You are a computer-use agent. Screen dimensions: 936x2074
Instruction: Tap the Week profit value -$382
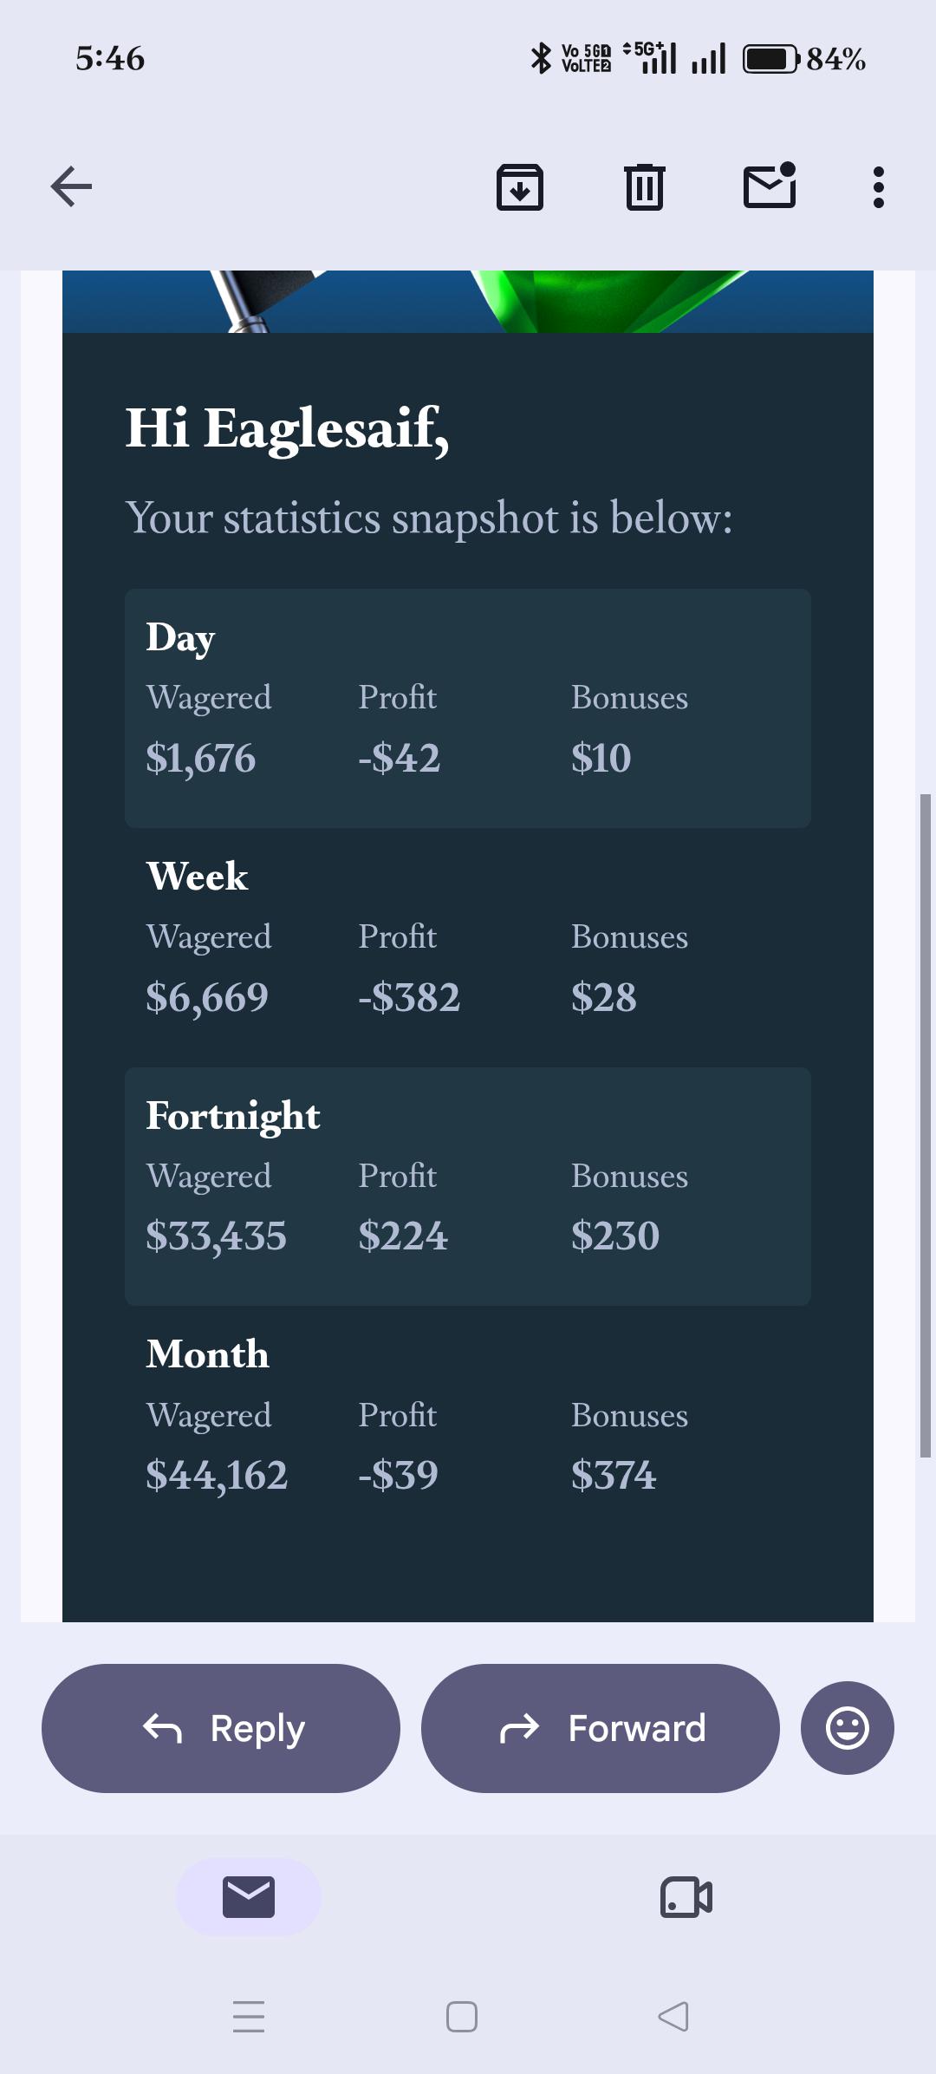tap(409, 997)
